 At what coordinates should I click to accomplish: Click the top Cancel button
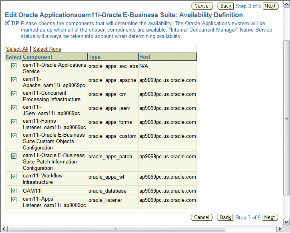(202, 6)
